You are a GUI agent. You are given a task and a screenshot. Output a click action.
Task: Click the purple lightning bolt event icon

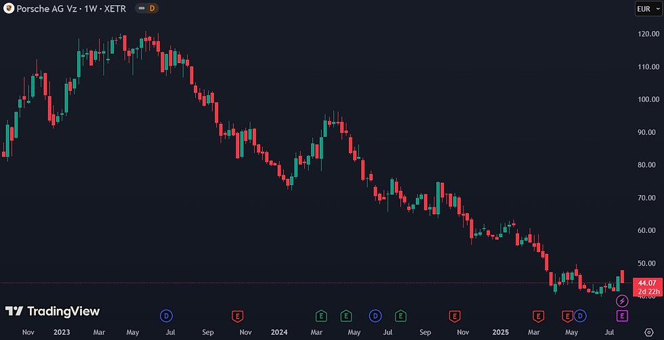(622, 301)
